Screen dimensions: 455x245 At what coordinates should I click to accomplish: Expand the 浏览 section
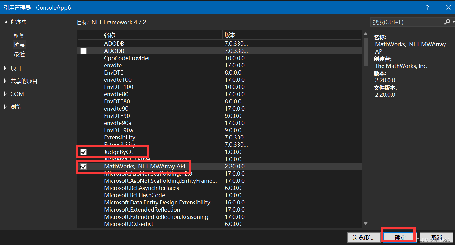click(x=6, y=106)
